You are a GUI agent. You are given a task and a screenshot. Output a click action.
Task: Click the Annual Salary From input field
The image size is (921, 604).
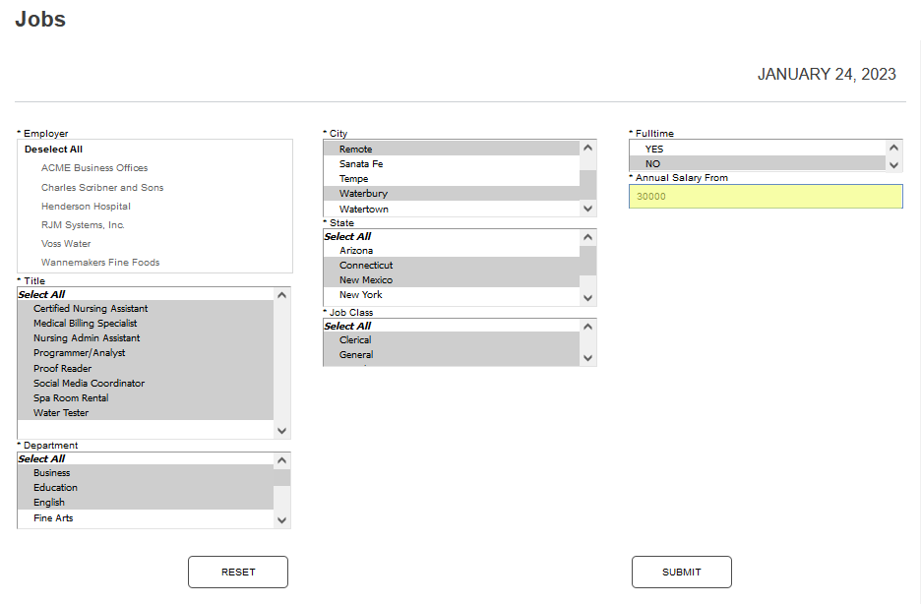click(765, 197)
